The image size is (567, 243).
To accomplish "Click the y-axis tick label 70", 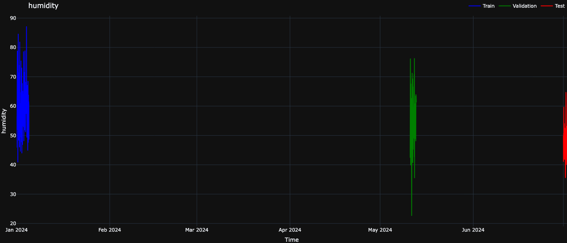I will pos(13,77).
